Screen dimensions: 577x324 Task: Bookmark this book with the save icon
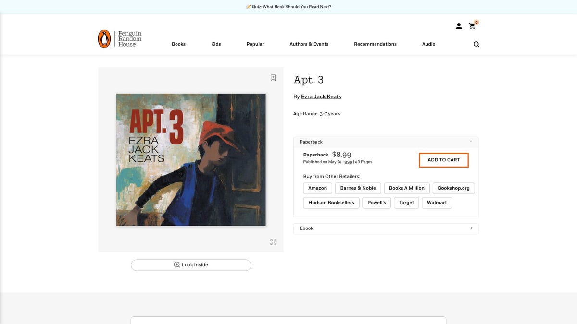tap(273, 78)
